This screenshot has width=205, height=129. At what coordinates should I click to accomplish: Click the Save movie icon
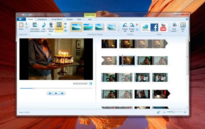click(174, 25)
